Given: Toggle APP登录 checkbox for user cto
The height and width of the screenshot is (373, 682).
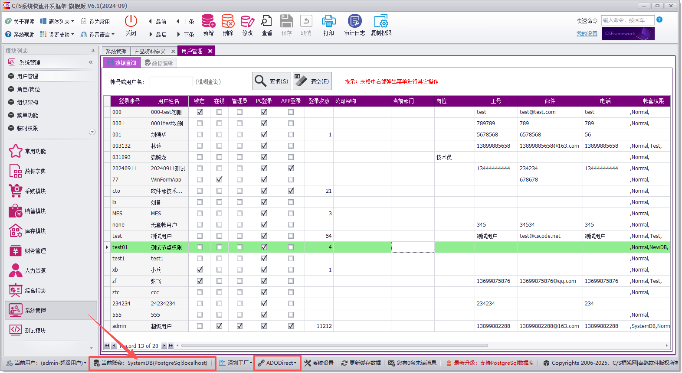Looking at the screenshot, I should pyautogui.click(x=291, y=191).
